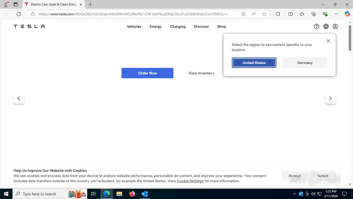The image size is (353, 199).
Task: Open the Edge profile avatar
Action: tap(6, 4)
